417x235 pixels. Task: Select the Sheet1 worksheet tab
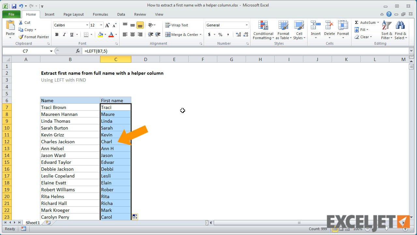tap(32, 222)
